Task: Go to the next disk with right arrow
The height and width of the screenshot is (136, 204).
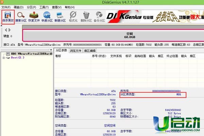Action: point(10,30)
